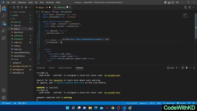Open editor more actions ellipsis
This screenshot has width=197, height=111.
click(x=194, y=7)
